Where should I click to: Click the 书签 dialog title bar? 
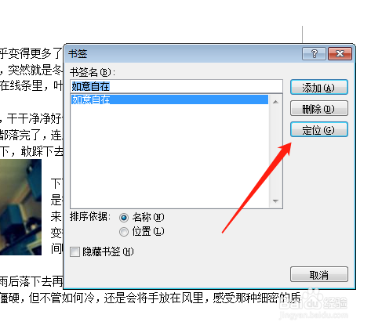tap(183, 54)
